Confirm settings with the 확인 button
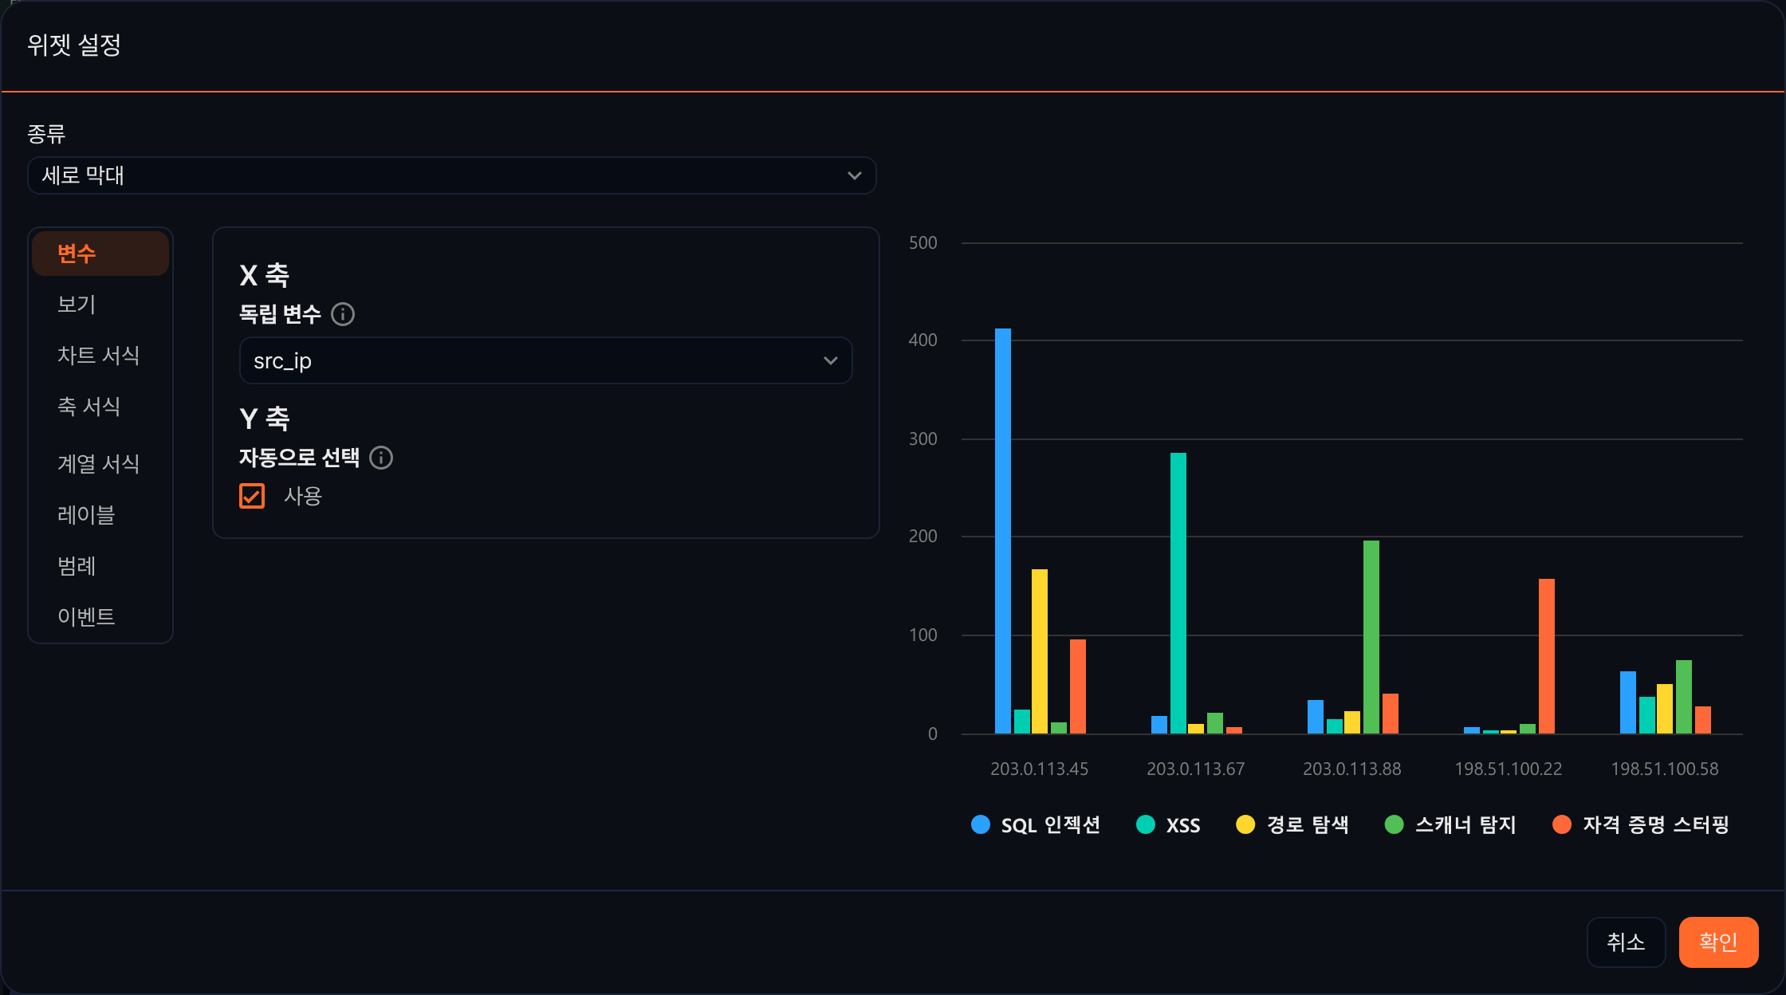This screenshot has width=1786, height=995. [x=1718, y=942]
